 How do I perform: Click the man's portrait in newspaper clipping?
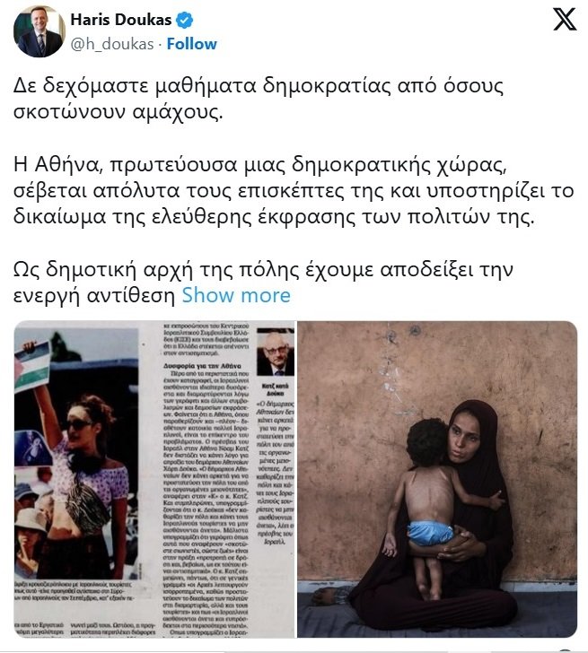(275, 352)
